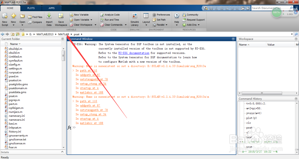Image resolution: width=299 pixels, height=159 pixels.
Task: Switch to the PLOTS tab
Action: click(31, 8)
